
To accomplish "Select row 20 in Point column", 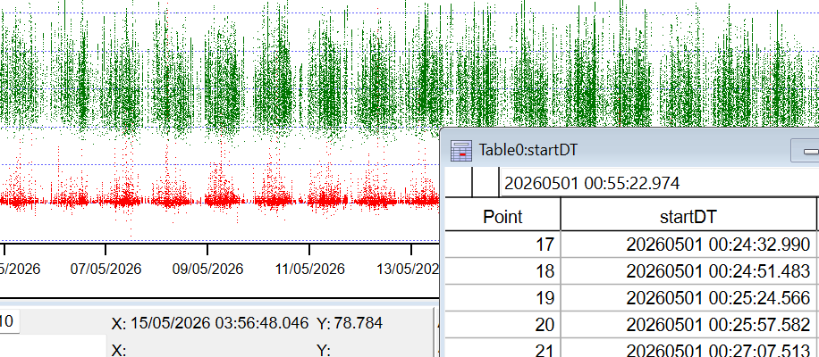I will (x=502, y=325).
